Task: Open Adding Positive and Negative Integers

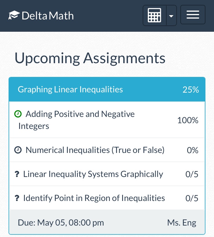Action: tap(107, 120)
